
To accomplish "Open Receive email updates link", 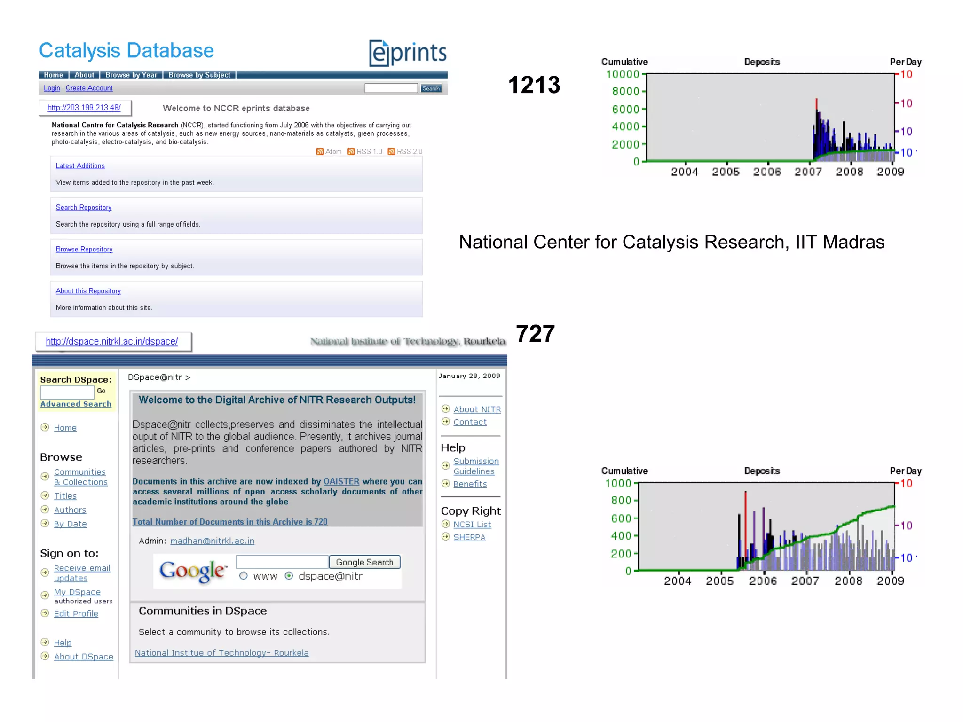I will (x=82, y=573).
